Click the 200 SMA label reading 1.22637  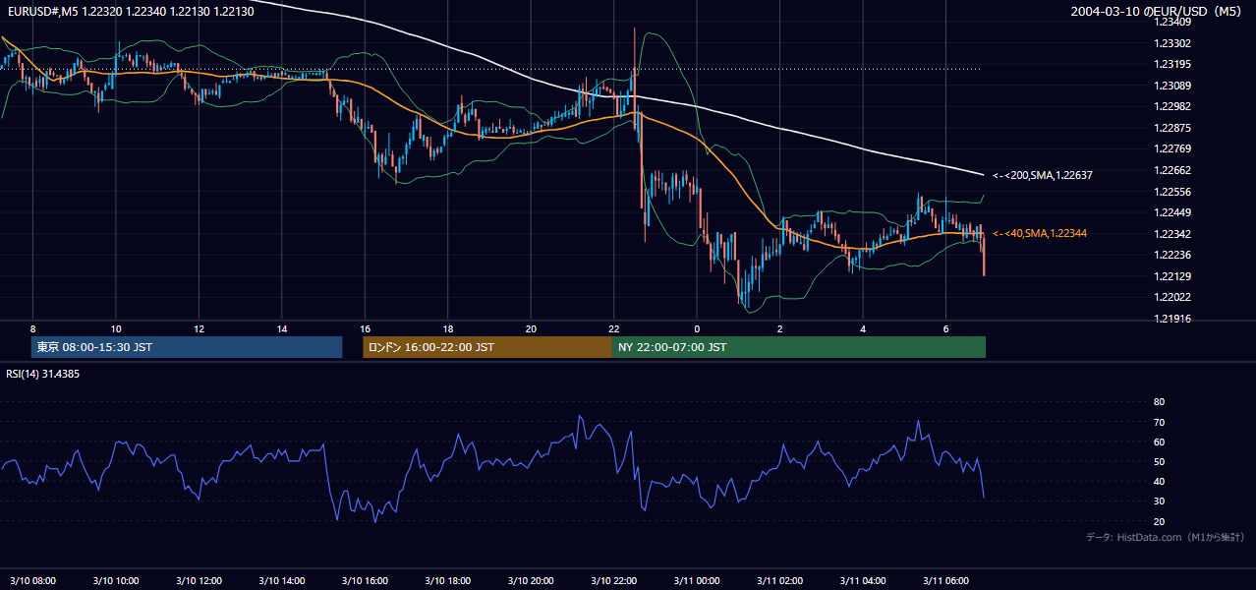tap(1043, 175)
